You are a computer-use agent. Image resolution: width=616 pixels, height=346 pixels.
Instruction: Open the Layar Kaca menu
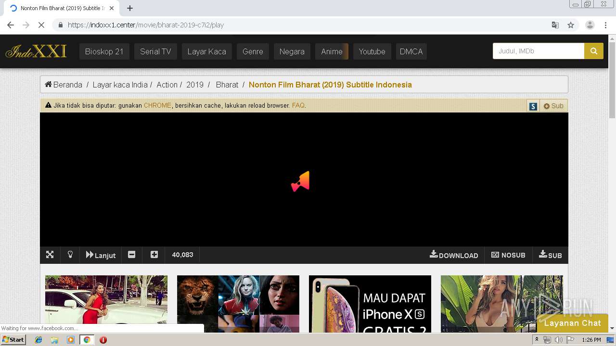[206, 51]
